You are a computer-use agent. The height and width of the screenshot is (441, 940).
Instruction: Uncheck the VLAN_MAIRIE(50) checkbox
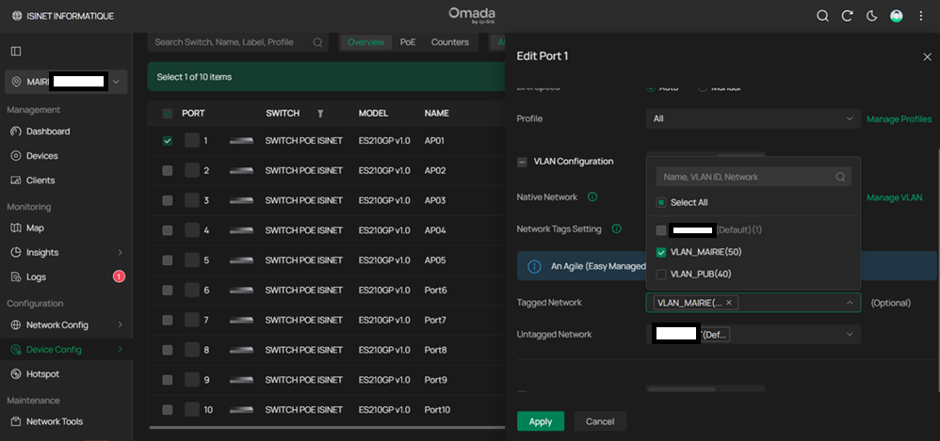(661, 253)
